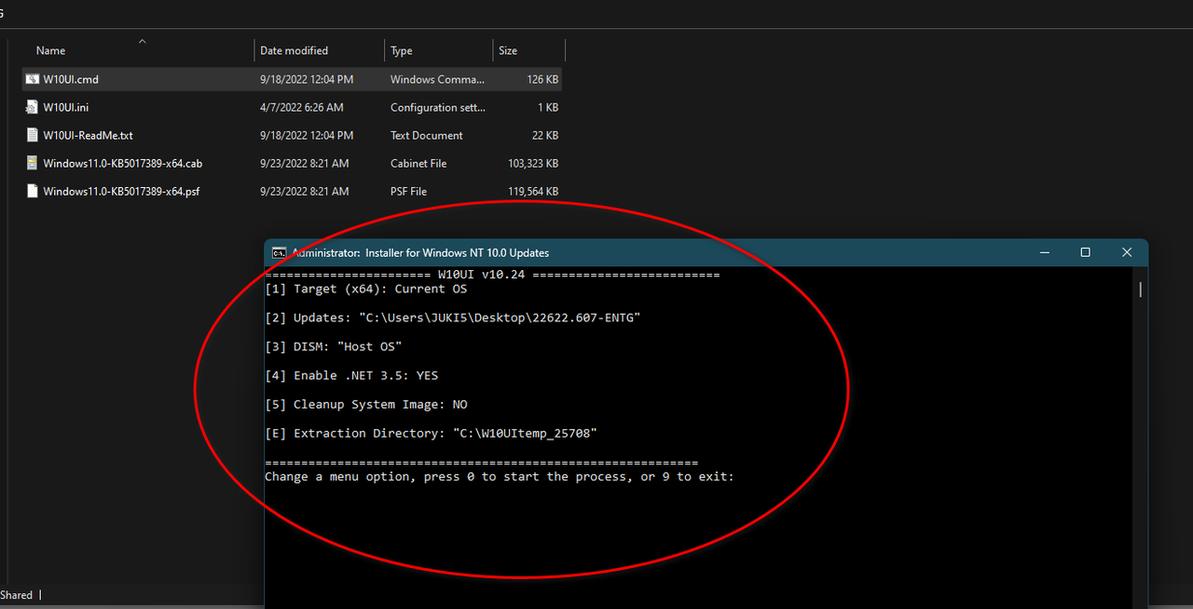This screenshot has height=609, width=1193.
Task: Click the Cabinet File type cell
Action: [x=418, y=163]
